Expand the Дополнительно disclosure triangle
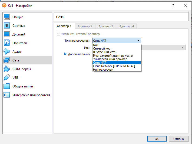This screenshot has width=192, height=144. point(65,54)
